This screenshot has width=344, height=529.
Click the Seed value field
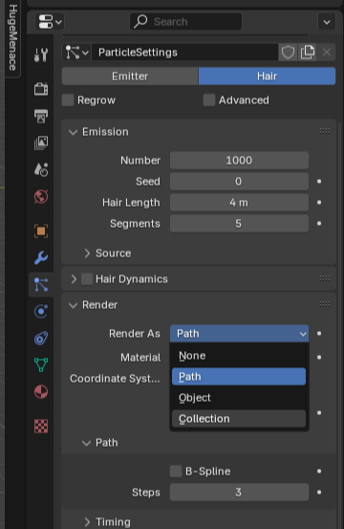239,181
